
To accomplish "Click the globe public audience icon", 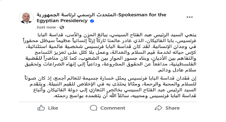I will tap(62, 27).
